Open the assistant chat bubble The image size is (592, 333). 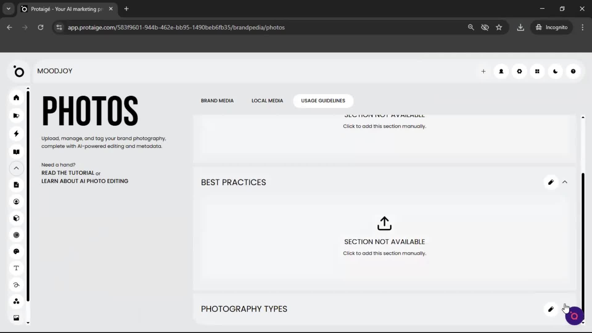574,315
